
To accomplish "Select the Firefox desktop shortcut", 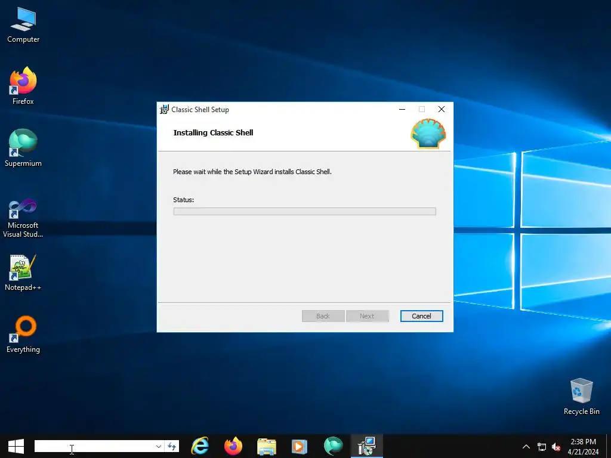I will (x=23, y=86).
